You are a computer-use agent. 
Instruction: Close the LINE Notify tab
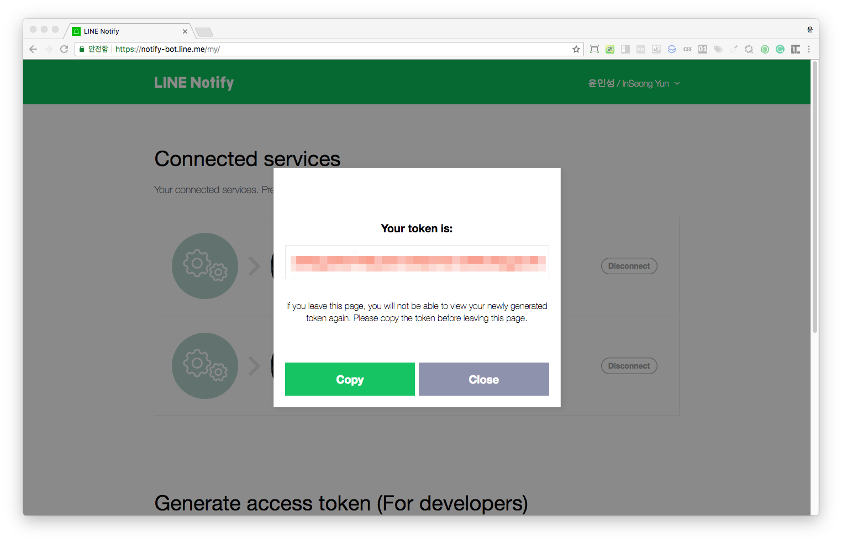pos(185,31)
